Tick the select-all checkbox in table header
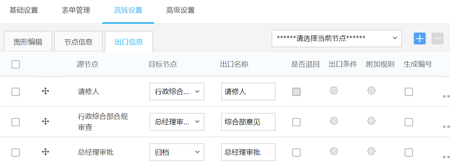The height and width of the screenshot is (164, 450). [x=16, y=64]
